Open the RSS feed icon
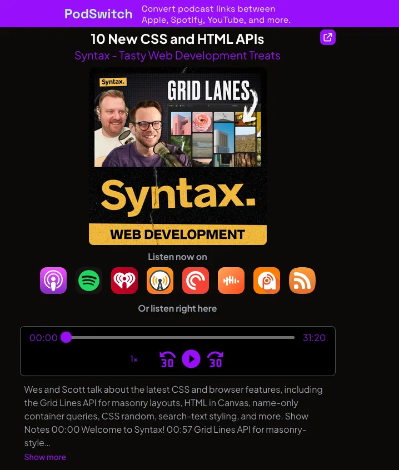 click(x=302, y=281)
